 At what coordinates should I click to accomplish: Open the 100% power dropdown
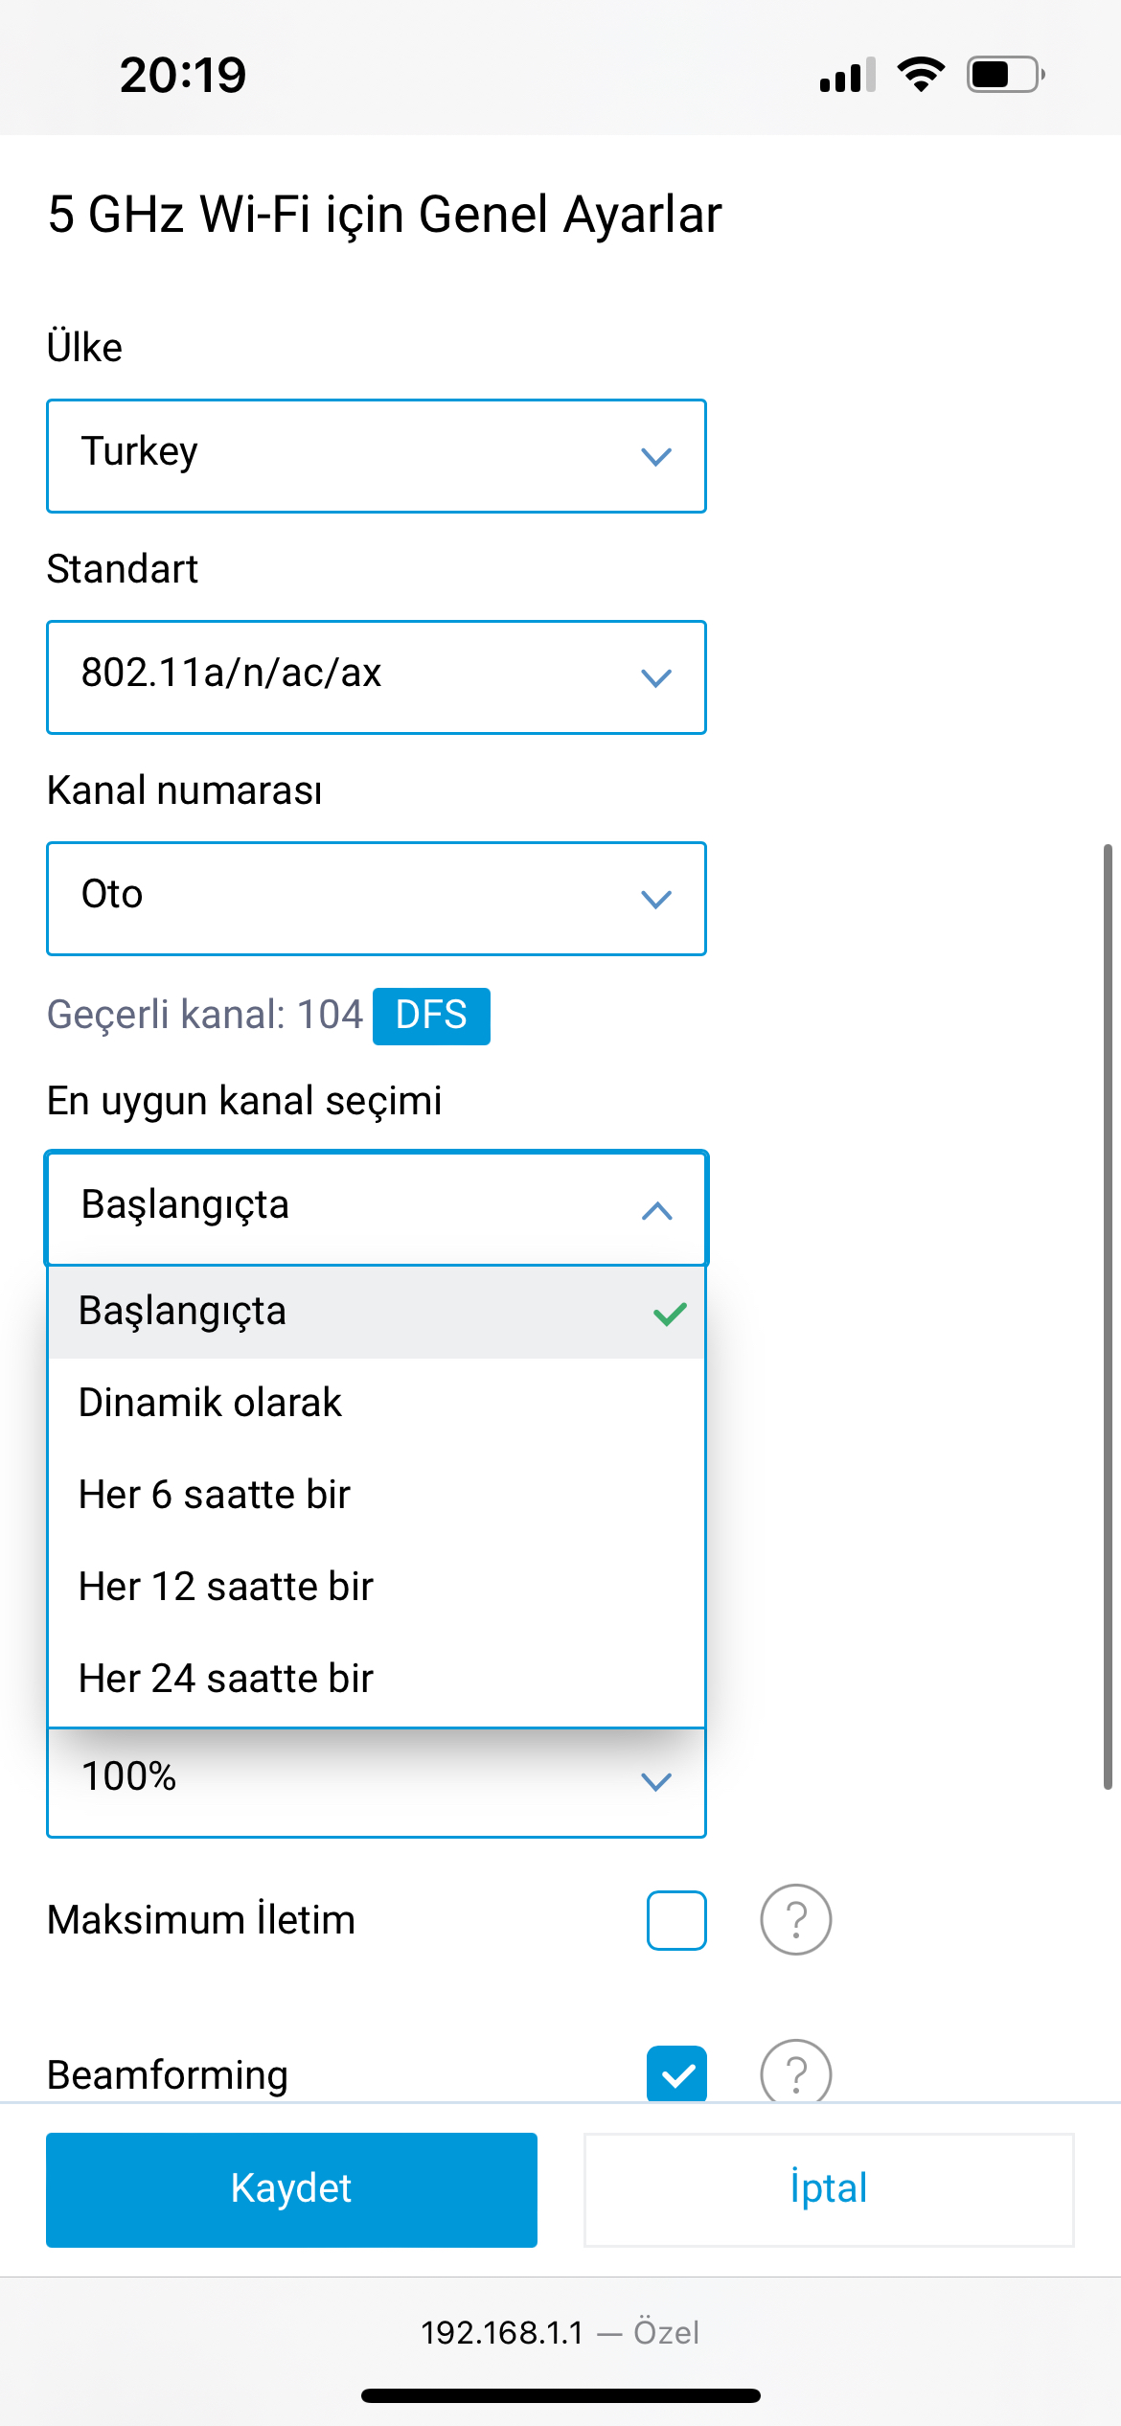tap(377, 1782)
